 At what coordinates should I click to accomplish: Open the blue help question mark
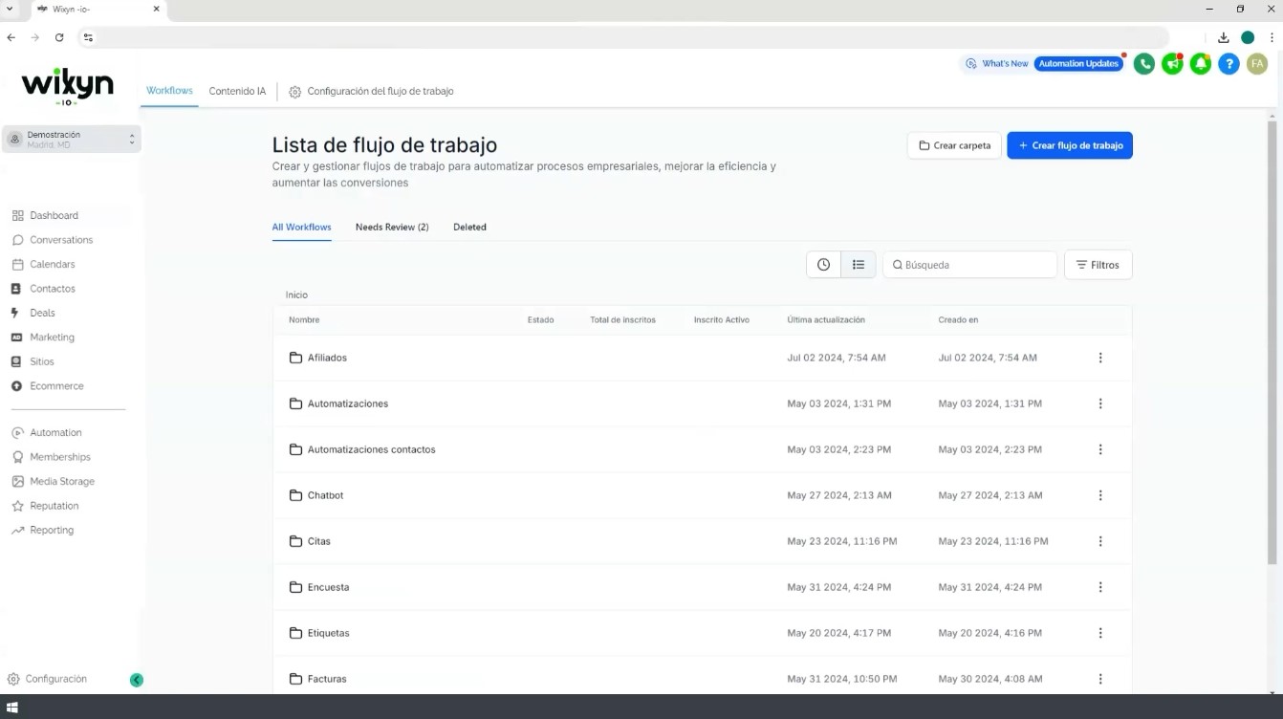coord(1229,64)
